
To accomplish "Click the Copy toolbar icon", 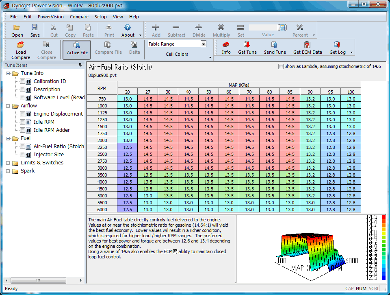I will pos(70,27).
